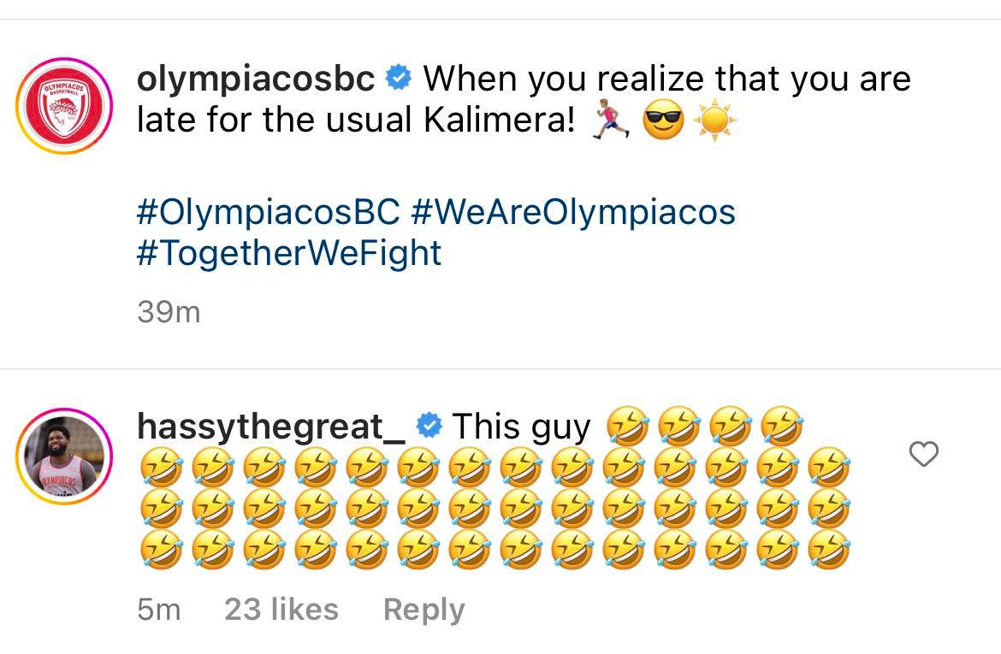Open the #OlympiacosBC hashtag
The width and height of the screenshot is (1001, 654).
[268, 211]
